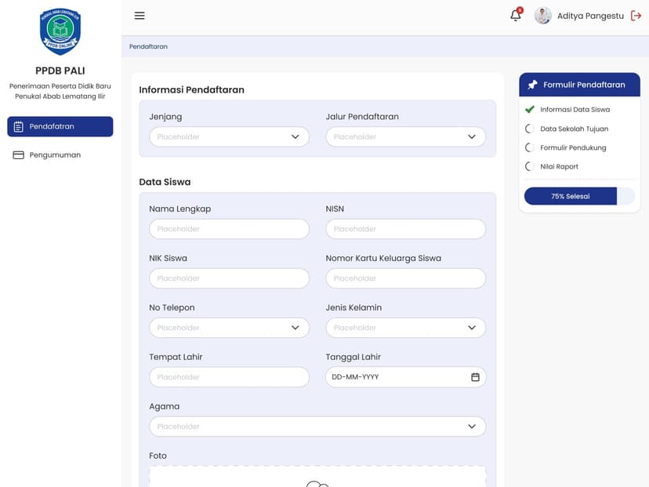Open the Agama dropdown
Screen dimensions: 649x487
pyautogui.click(x=317, y=426)
